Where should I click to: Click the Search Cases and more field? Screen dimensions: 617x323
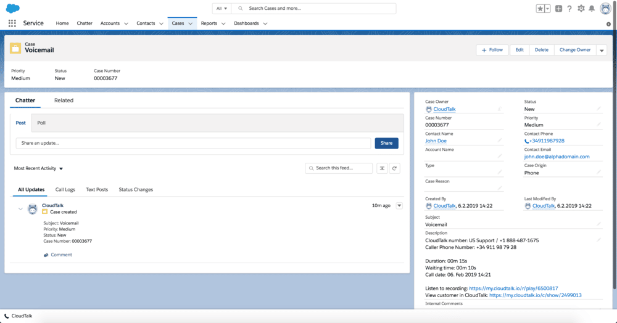point(313,8)
